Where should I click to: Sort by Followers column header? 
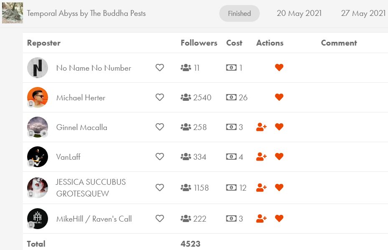pos(199,43)
